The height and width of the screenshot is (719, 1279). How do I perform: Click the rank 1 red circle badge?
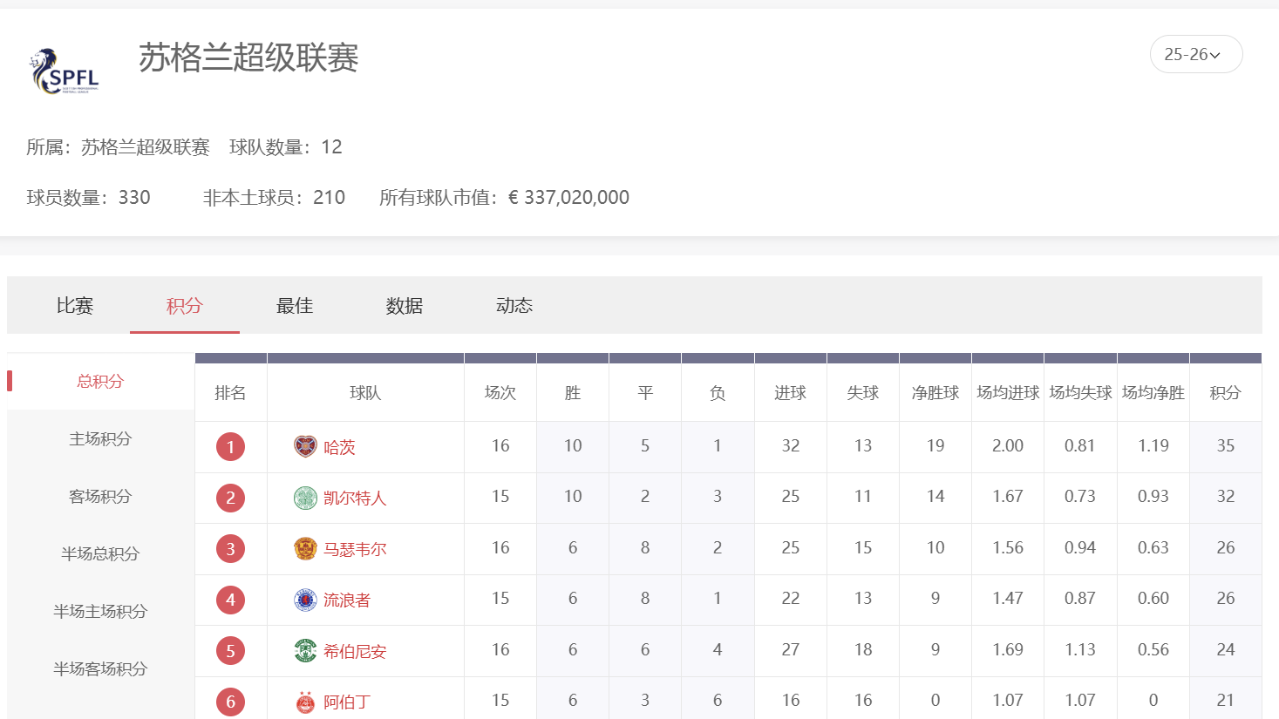230,447
